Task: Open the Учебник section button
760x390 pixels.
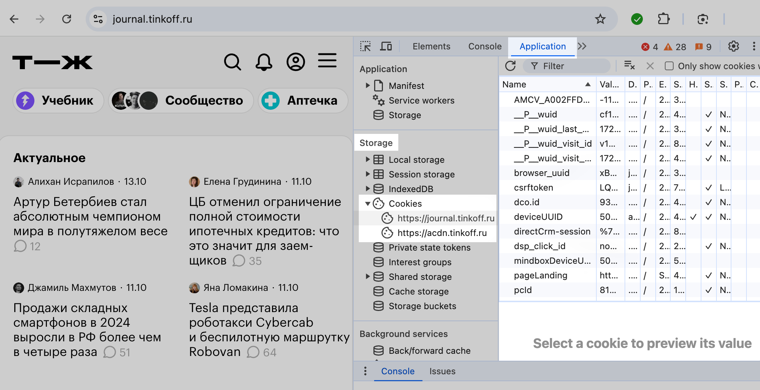Action: click(x=59, y=100)
